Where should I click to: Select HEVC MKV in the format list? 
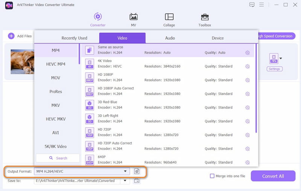point(56,119)
